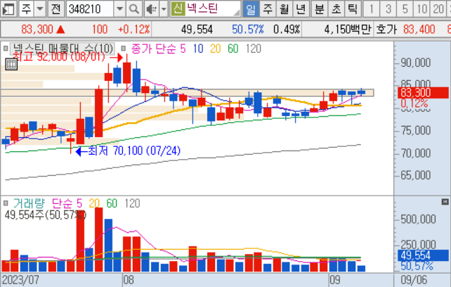Click the 0.49% value
Viewport: 451px width, 287px height.
click(287, 29)
